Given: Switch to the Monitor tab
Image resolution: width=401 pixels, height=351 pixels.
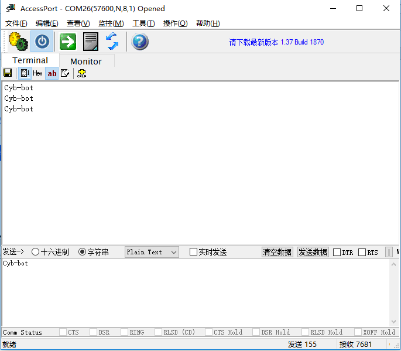Looking at the screenshot, I should (x=86, y=62).
